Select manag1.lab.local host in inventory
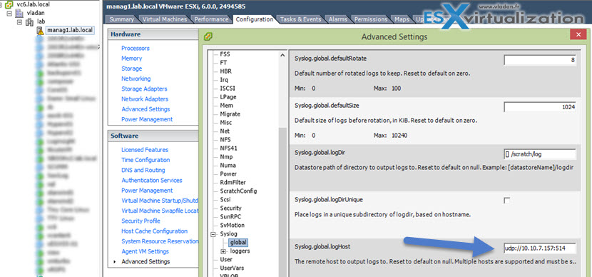The width and height of the screenshot is (592, 277). 70,30
